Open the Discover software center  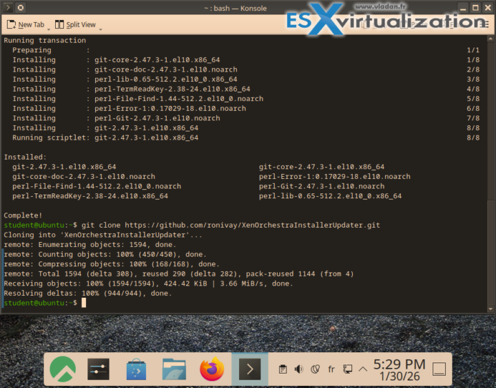[x=136, y=369]
